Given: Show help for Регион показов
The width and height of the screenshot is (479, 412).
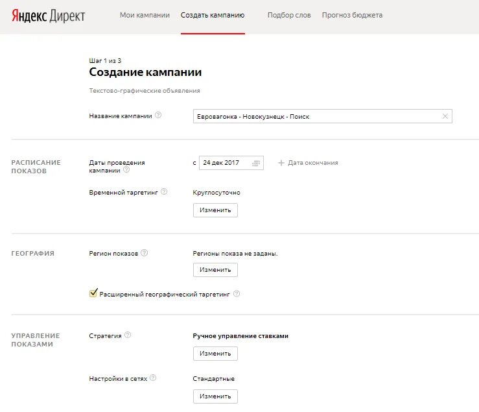Looking at the screenshot, I should (144, 252).
